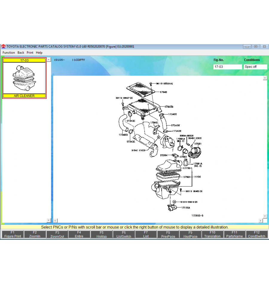Select part number 17119A in the diagram
Screen dimensions: 269x284
coord(186,208)
